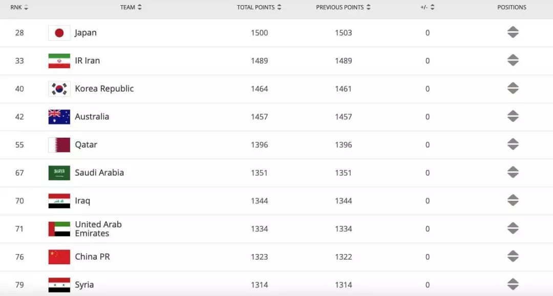Click the Korea Republic flag icon

click(x=59, y=89)
